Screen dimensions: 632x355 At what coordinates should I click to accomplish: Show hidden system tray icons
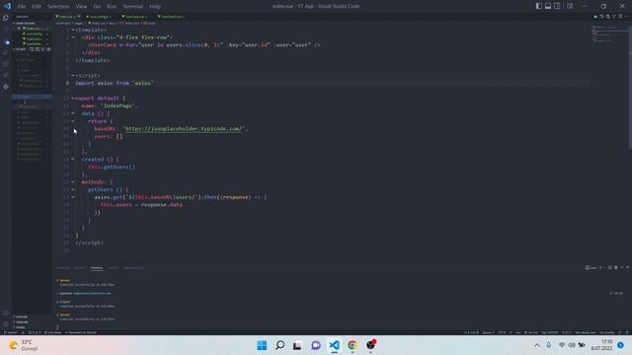[537, 345]
